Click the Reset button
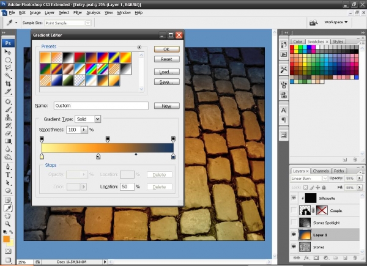 tap(166, 59)
